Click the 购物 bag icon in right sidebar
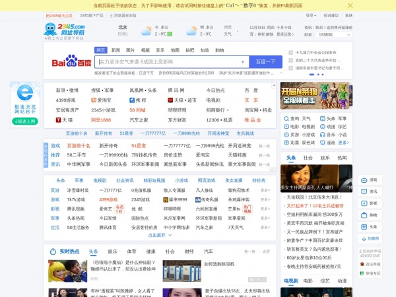The height and width of the screenshot is (297, 396). [364, 215]
